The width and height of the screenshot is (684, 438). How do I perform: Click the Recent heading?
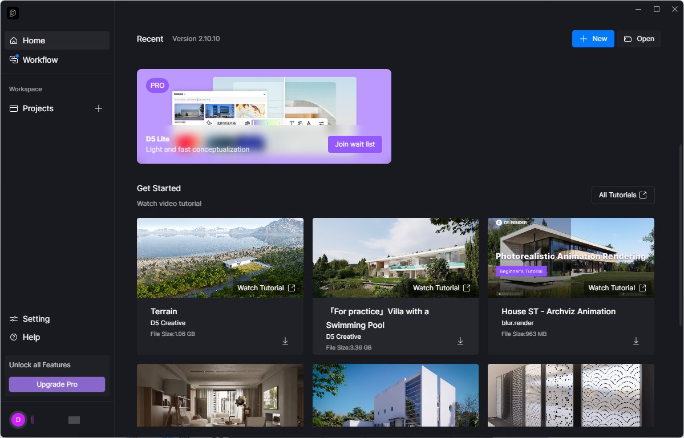point(149,39)
